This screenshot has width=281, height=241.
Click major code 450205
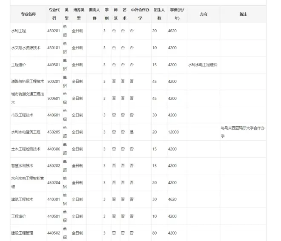[x=54, y=132]
